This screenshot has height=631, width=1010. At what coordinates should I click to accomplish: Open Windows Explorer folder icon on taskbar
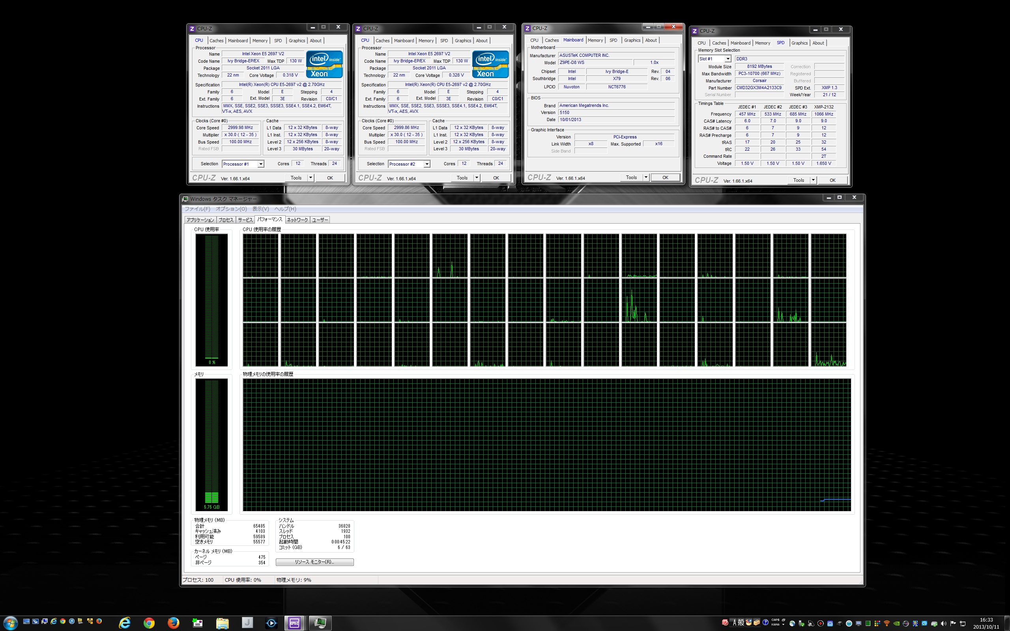[x=222, y=623]
